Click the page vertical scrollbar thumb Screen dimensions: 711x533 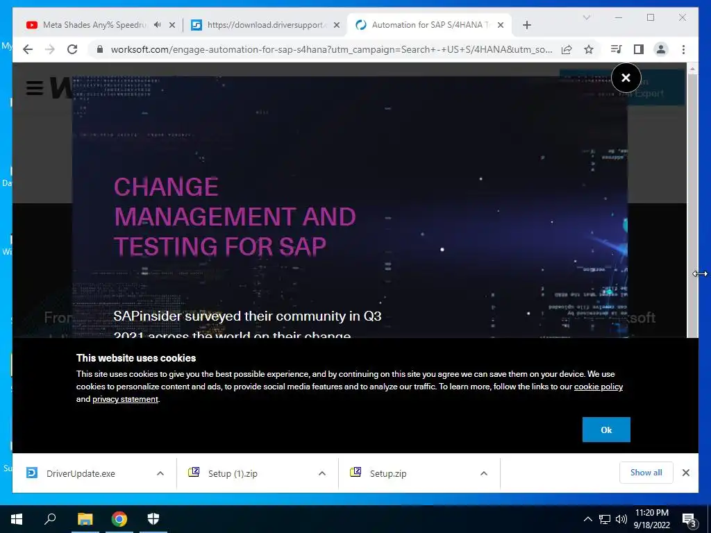692,205
